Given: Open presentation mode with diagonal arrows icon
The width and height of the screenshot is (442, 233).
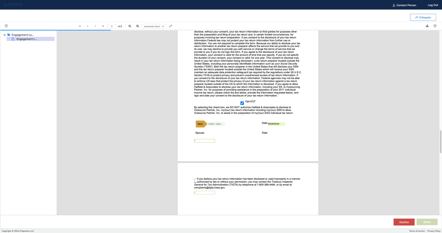Looking at the screenshot, I should [x=171, y=26].
